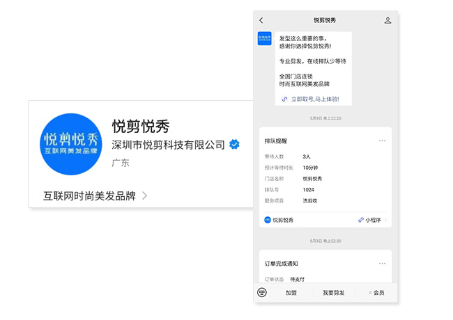Switch to keyboard input icon
Image resolution: width=453 pixels, height=320 pixels.
(262, 292)
